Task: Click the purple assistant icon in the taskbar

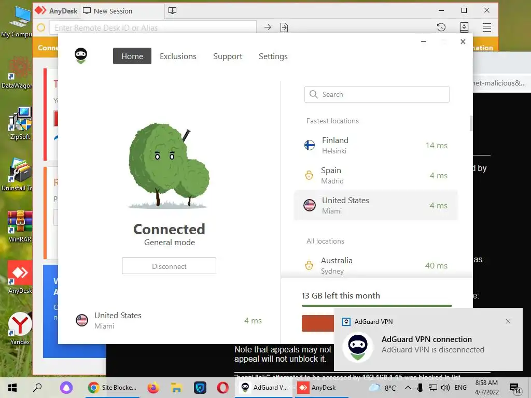Action: tap(66, 388)
